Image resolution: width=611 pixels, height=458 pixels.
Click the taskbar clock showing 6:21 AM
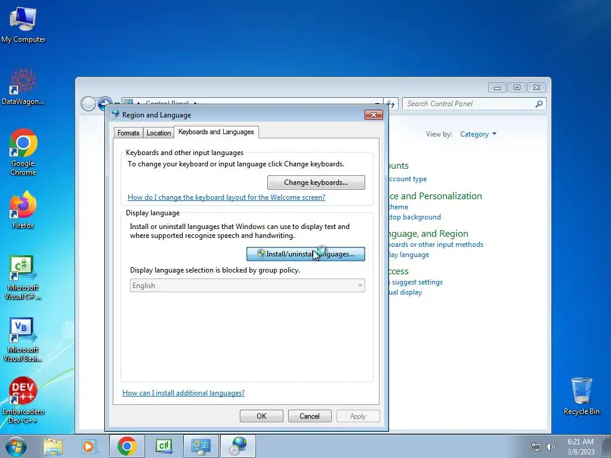click(581, 447)
